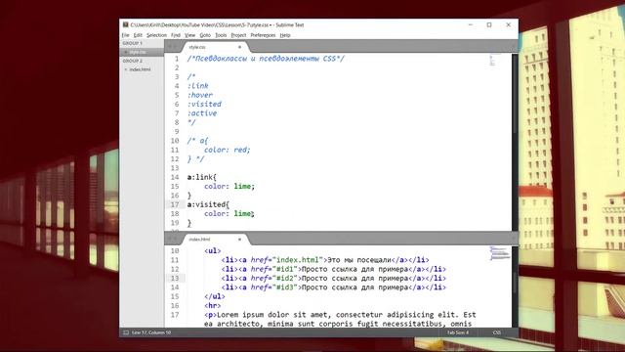Open the Selection menu
Image resolution: width=625 pixels, height=352 pixels.
[156, 35]
